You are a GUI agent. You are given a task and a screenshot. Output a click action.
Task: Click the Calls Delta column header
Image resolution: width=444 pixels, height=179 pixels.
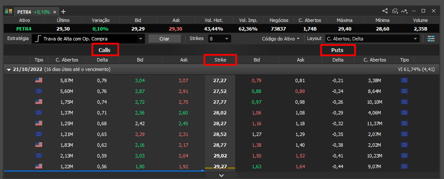102,60
